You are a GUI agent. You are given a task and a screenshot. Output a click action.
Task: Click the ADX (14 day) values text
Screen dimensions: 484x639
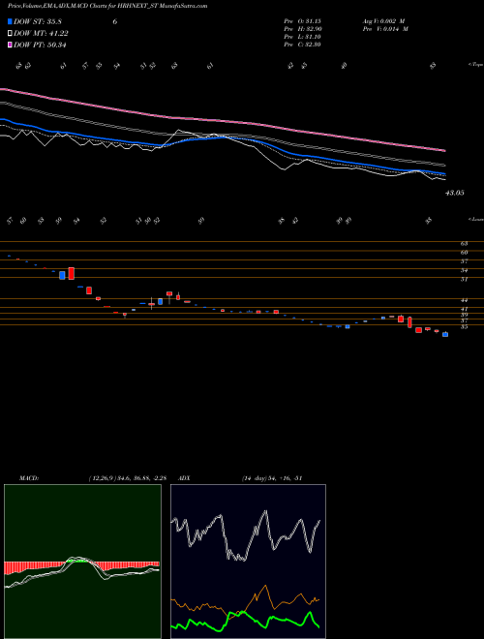coord(272,478)
